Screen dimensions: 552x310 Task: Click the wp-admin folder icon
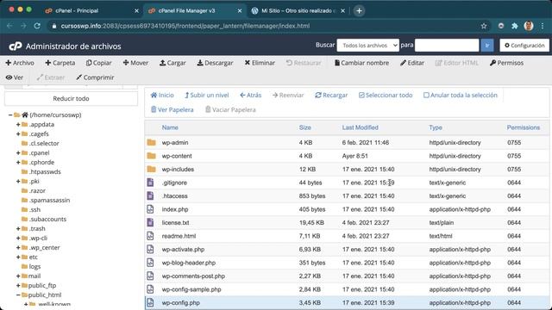point(152,143)
